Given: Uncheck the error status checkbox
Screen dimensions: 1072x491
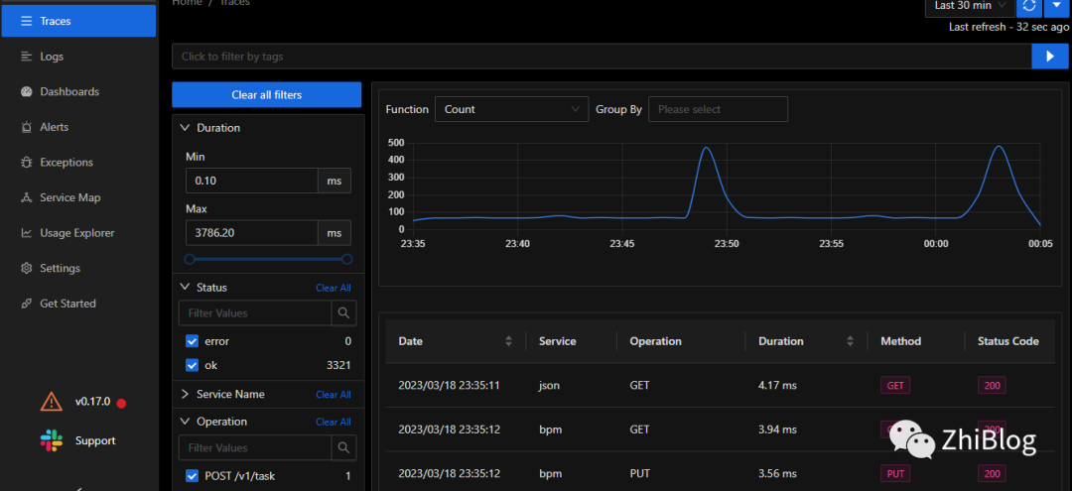Looking at the screenshot, I should click(193, 341).
